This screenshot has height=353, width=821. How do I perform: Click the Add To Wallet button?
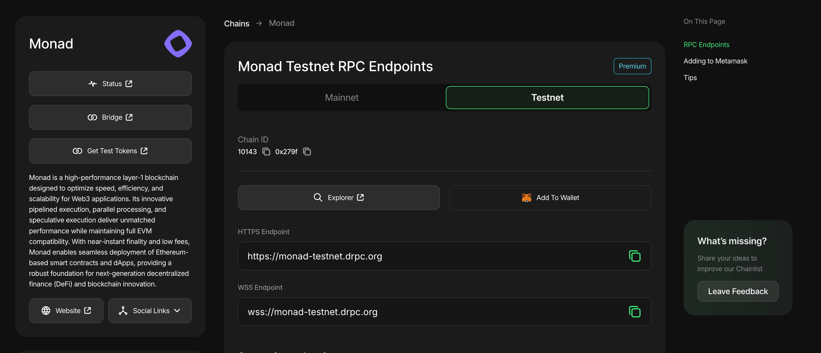(x=550, y=197)
